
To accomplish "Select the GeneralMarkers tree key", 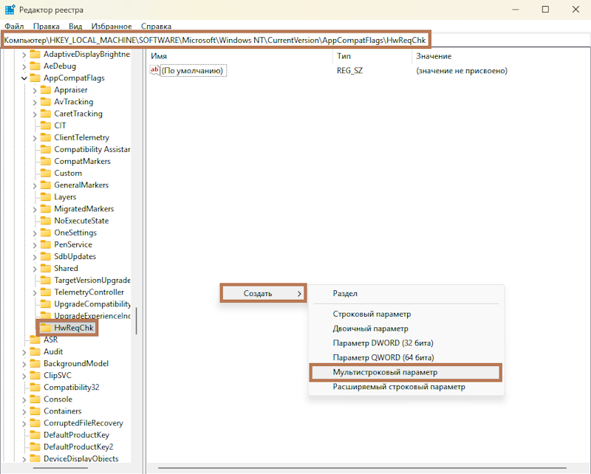I will point(81,185).
